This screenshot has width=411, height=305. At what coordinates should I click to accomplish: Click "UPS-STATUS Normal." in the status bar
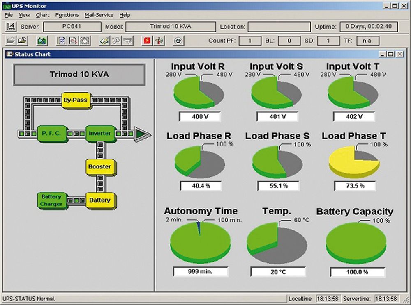tap(29, 299)
